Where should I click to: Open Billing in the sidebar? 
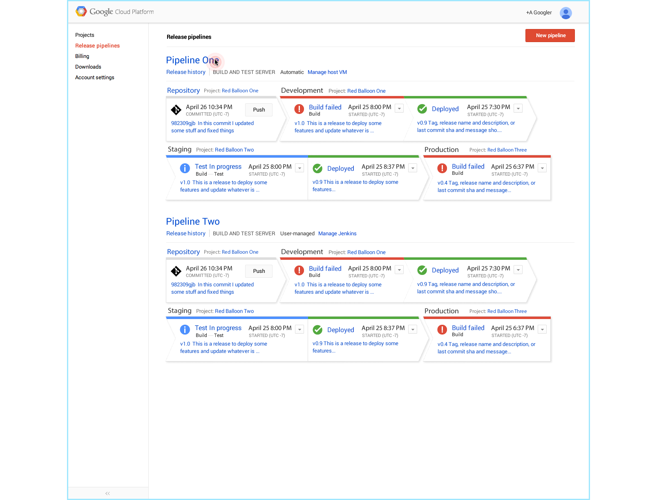click(82, 56)
